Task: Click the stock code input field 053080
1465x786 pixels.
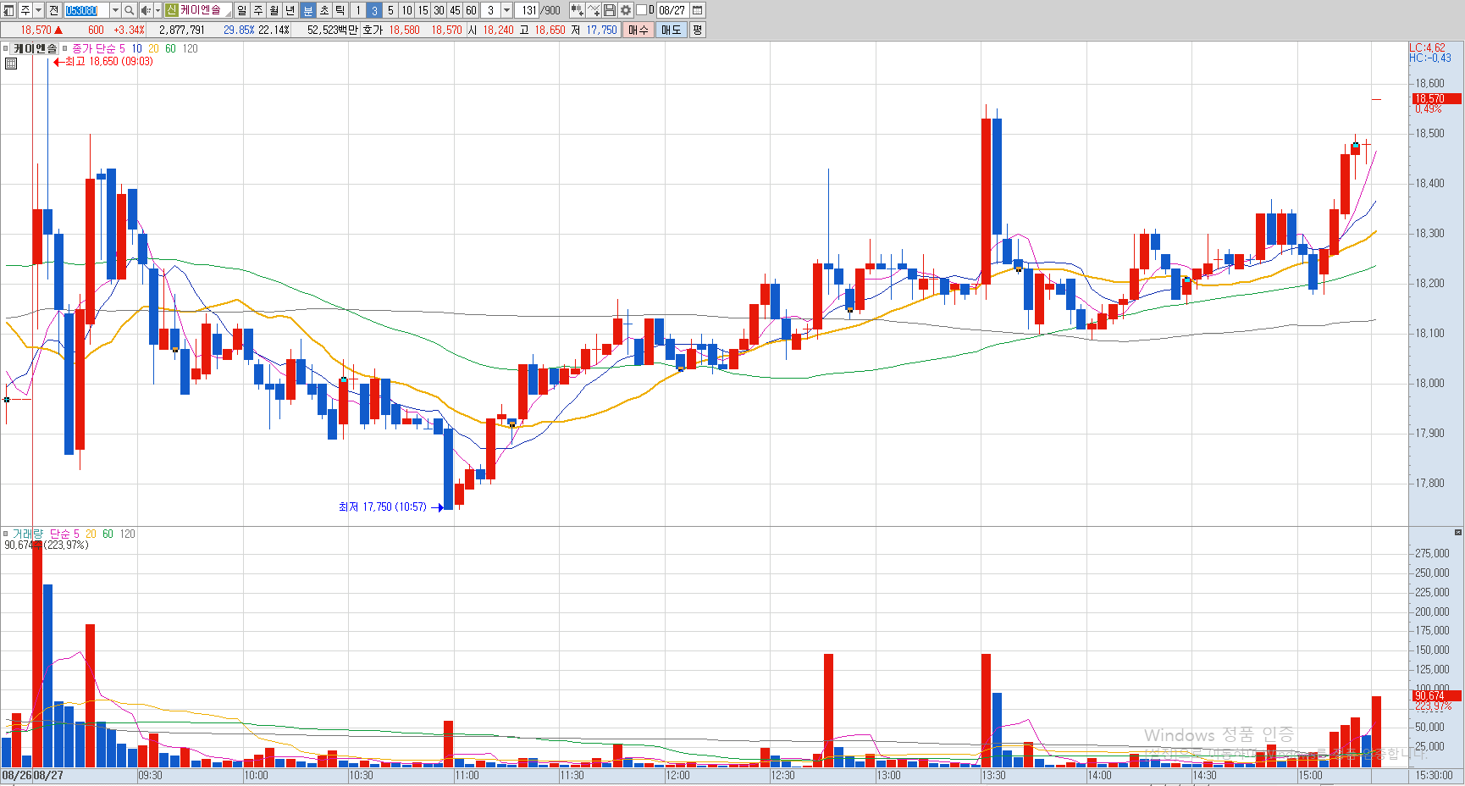Action: (x=86, y=10)
